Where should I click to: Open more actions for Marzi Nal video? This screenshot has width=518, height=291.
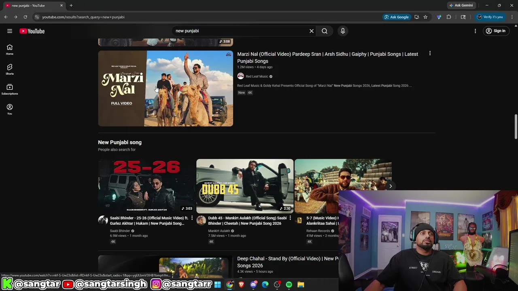(430, 53)
